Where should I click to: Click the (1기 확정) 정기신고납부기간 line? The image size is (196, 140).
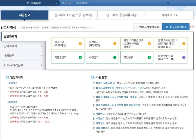[29, 92]
